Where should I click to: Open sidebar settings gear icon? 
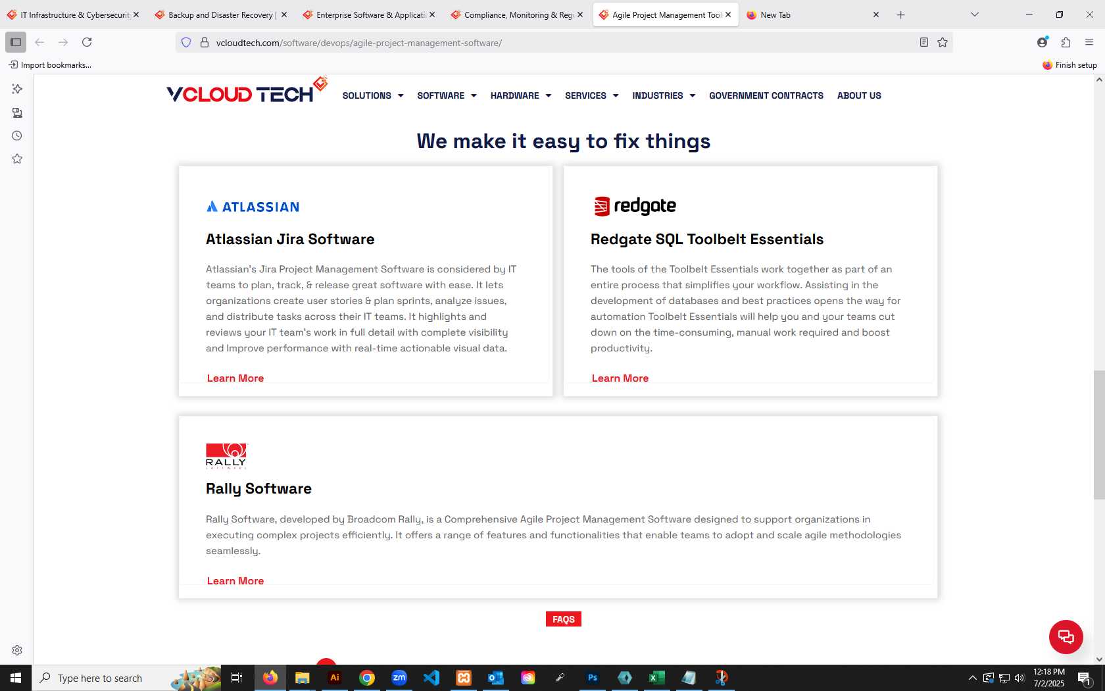tap(17, 650)
